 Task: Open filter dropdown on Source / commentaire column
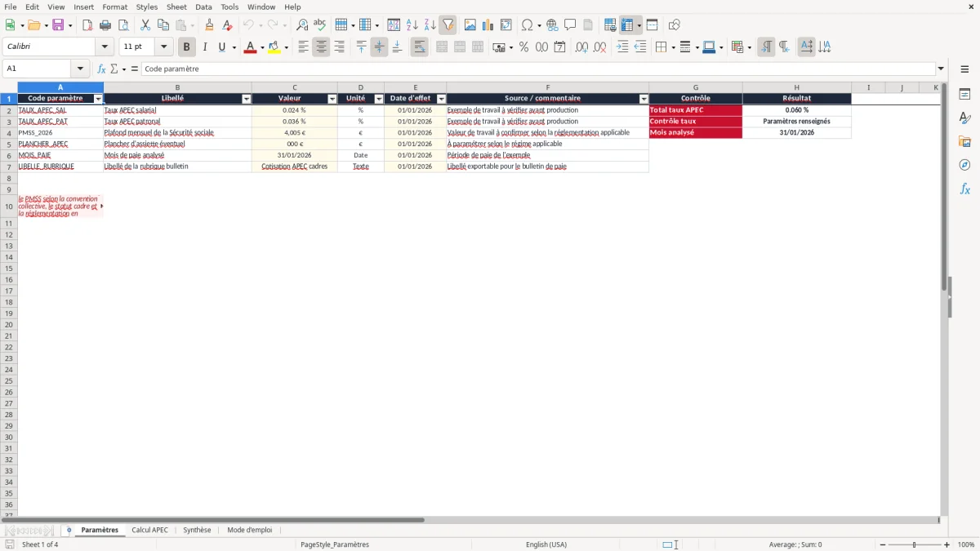[644, 99]
